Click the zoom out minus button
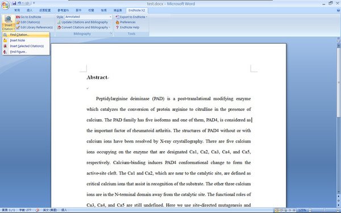This screenshot has height=213, width=341. click(310, 210)
